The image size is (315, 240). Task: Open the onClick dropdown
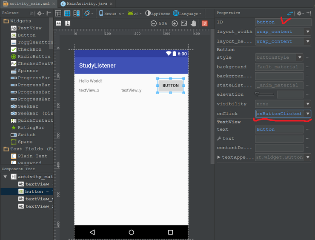308,114
